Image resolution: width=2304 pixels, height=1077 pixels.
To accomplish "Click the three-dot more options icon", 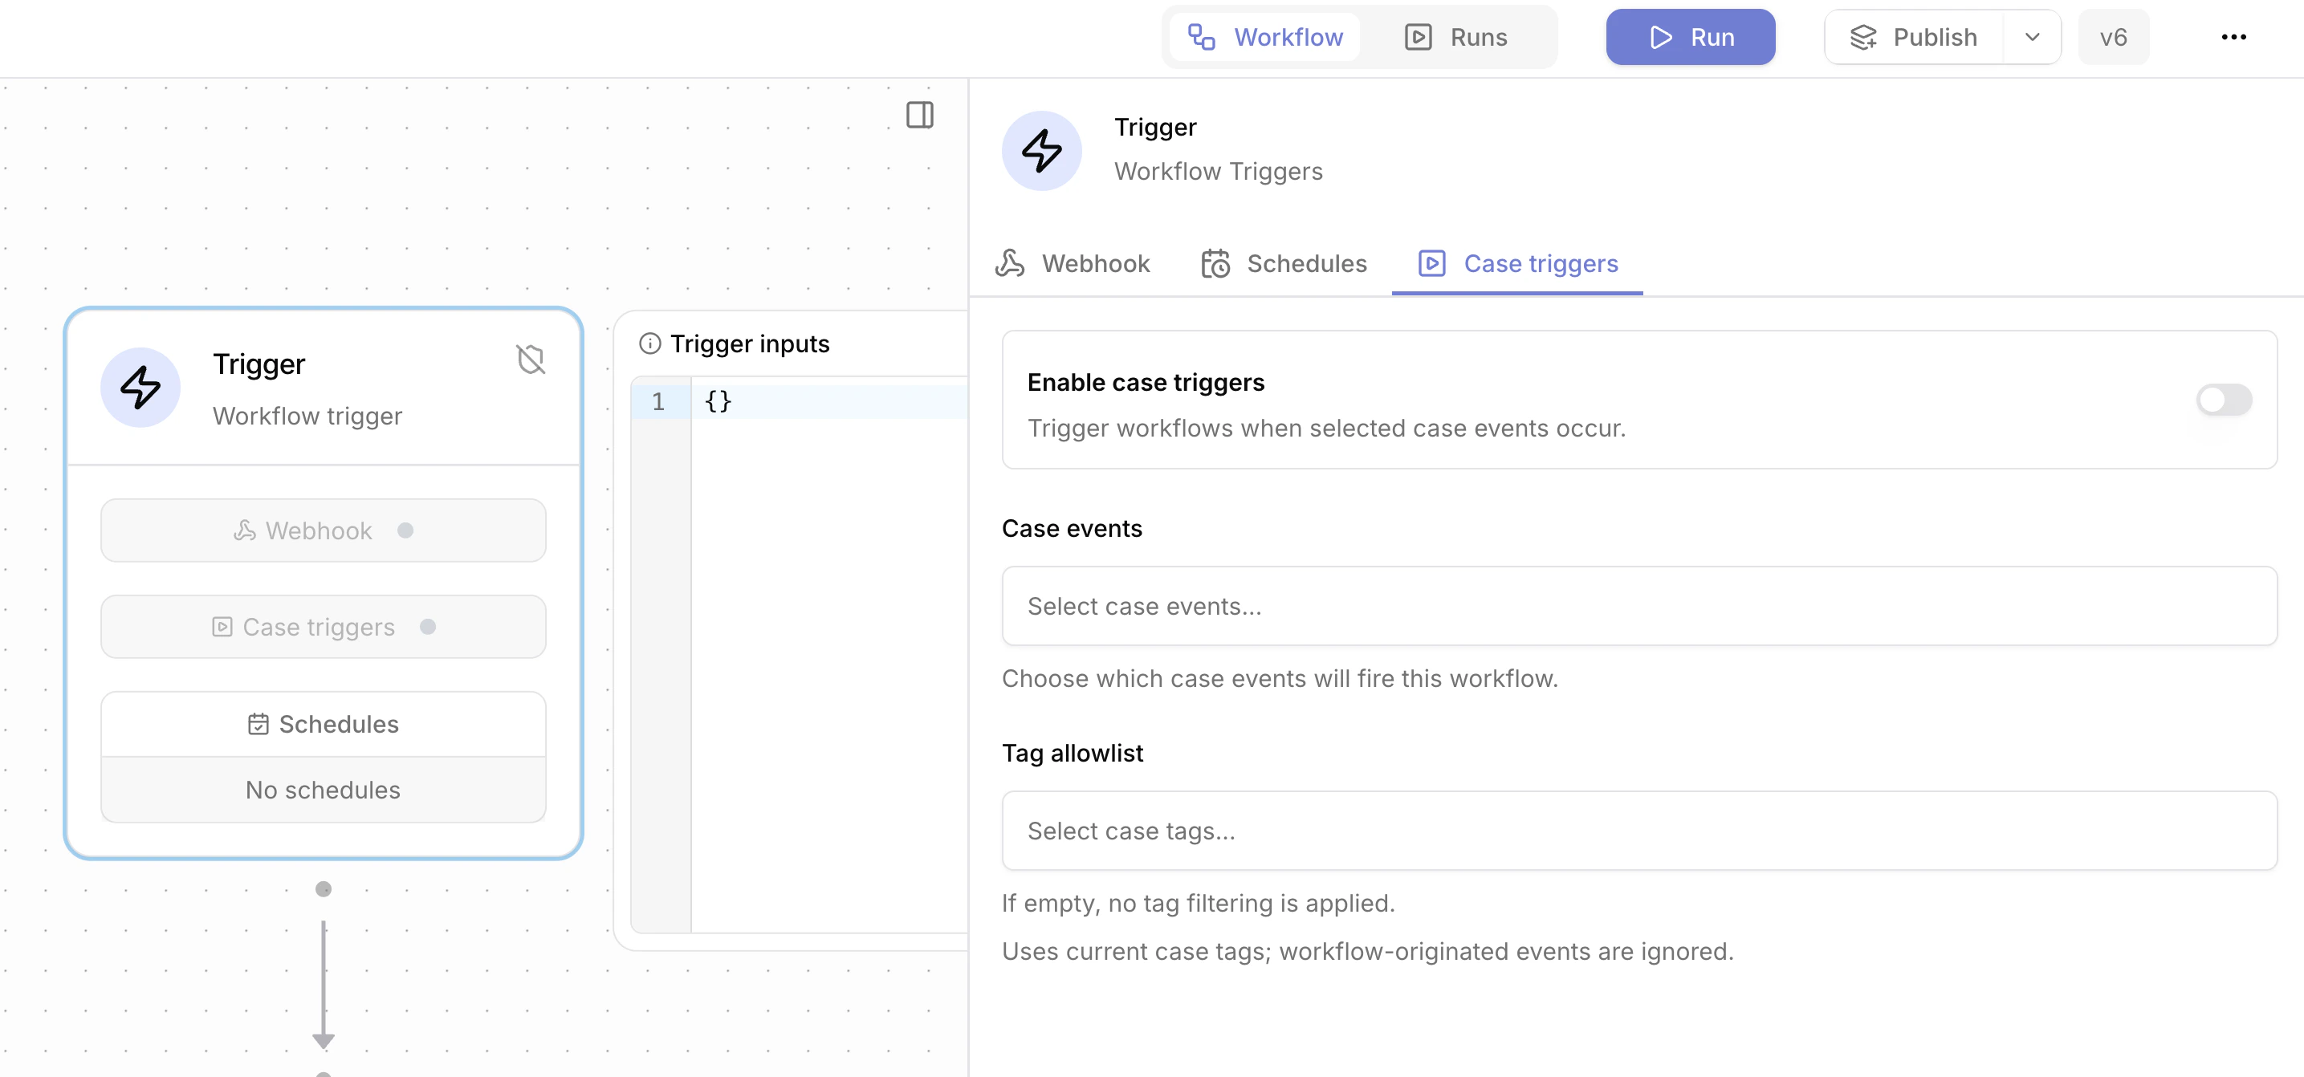I will tap(2233, 37).
